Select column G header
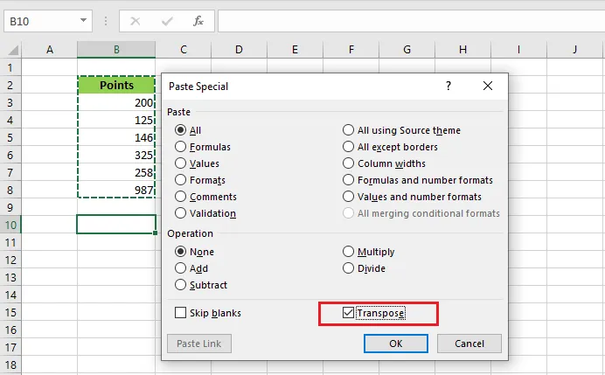 point(407,50)
